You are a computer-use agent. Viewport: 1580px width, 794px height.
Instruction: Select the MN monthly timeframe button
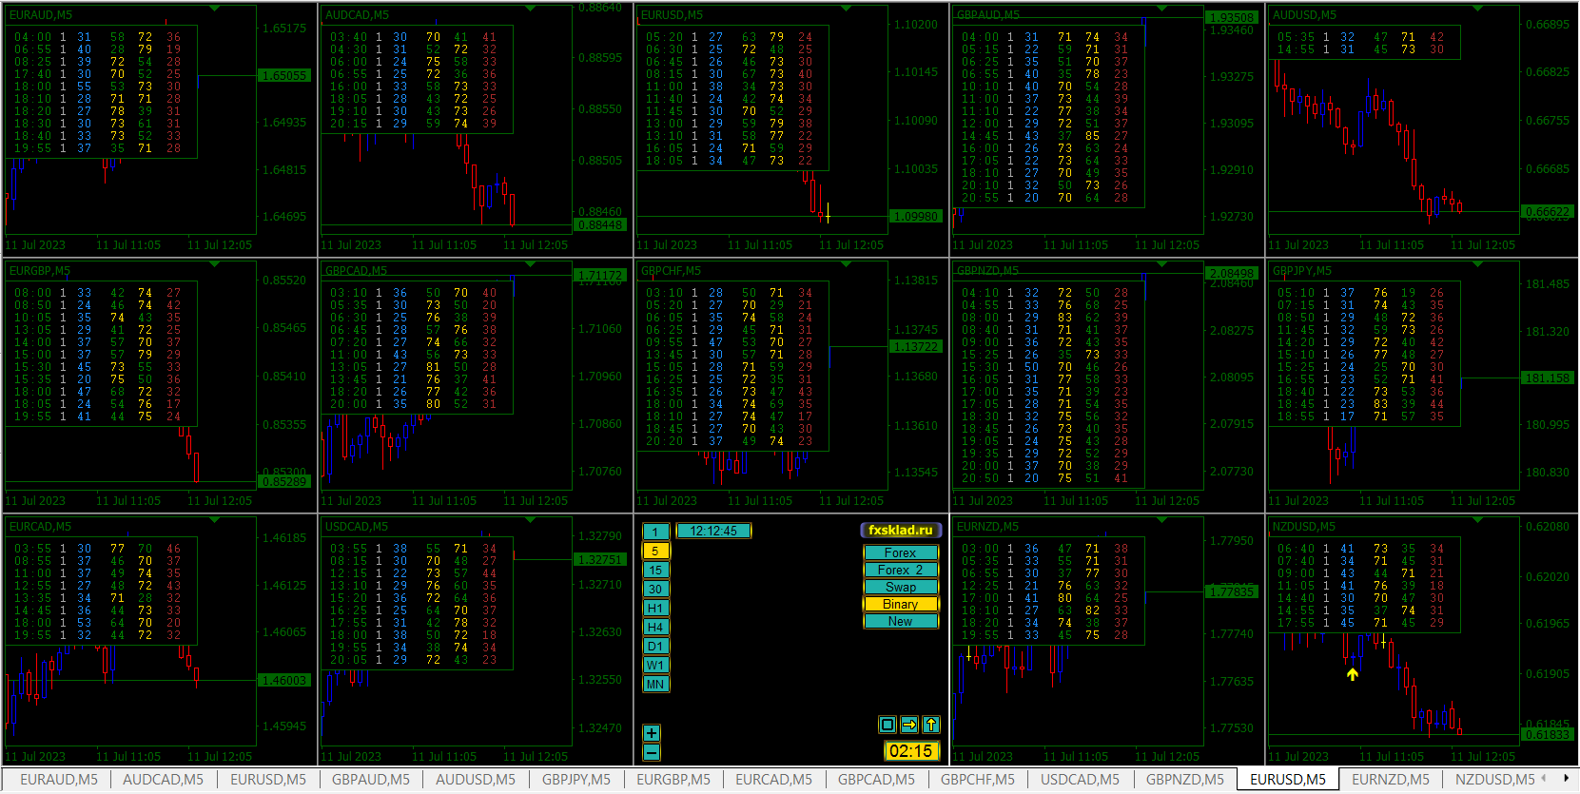pos(655,684)
